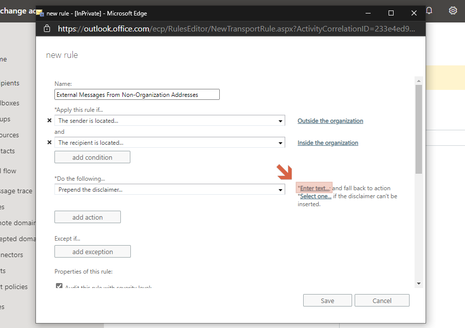Select connectors in background sidebar
The width and height of the screenshot is (465, 328).
point(11,255)
